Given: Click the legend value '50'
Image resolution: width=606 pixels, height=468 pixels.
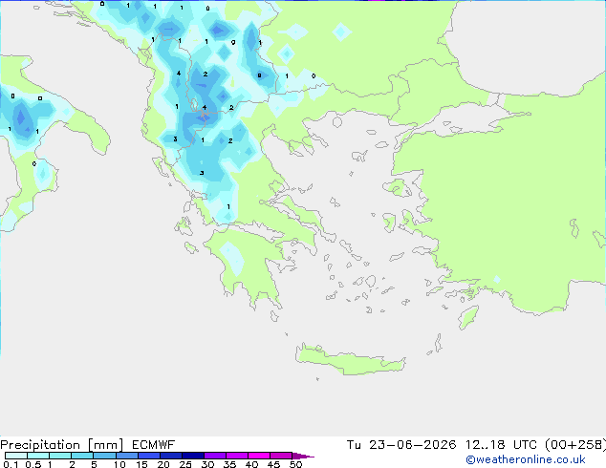Looking at the screenshot, I should [295, 464].
